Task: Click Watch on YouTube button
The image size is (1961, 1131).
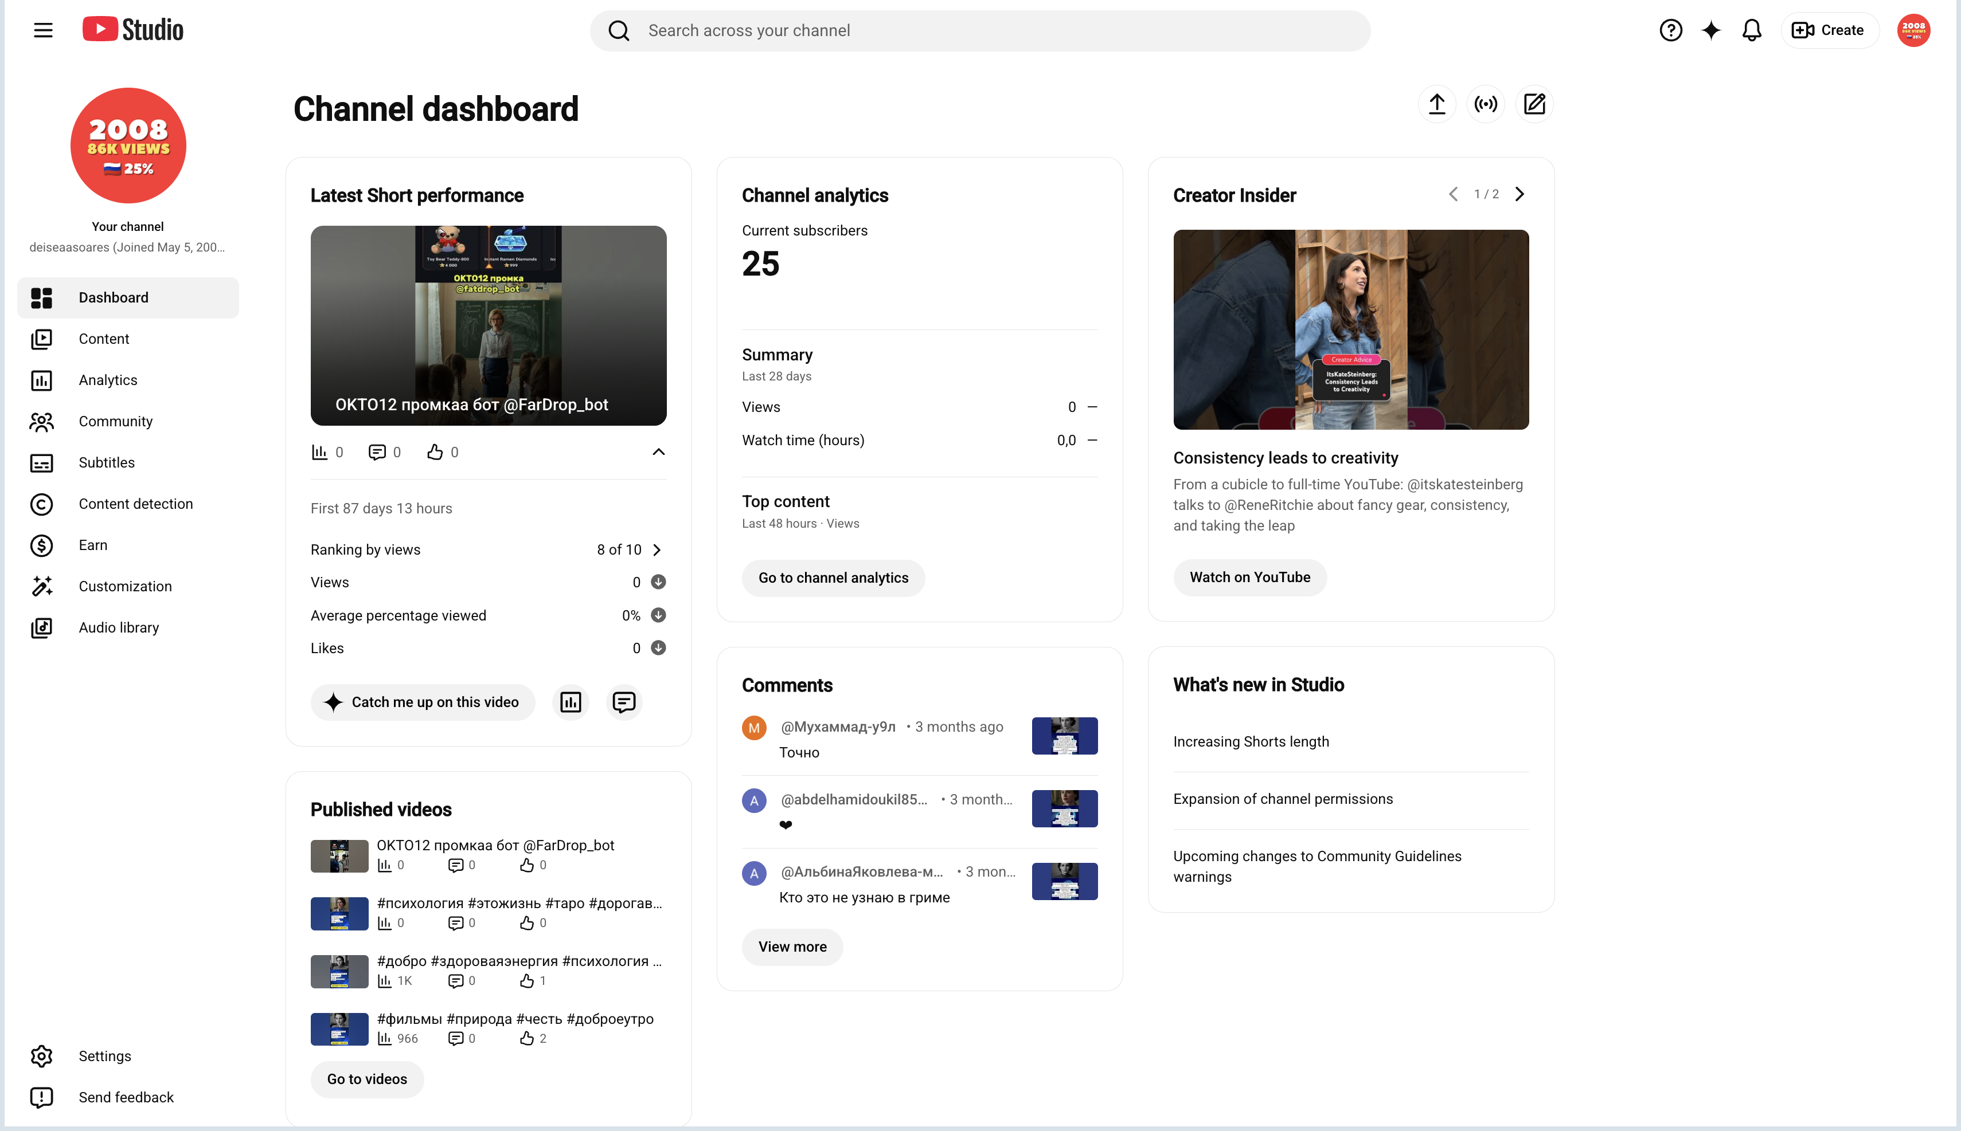Action: (x=1250, y=577)
